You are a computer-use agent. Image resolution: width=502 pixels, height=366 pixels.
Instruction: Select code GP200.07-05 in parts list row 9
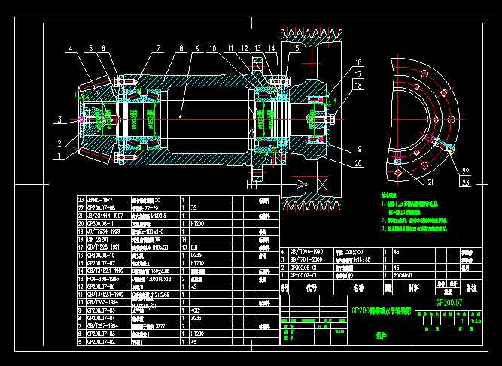point(101,310)
